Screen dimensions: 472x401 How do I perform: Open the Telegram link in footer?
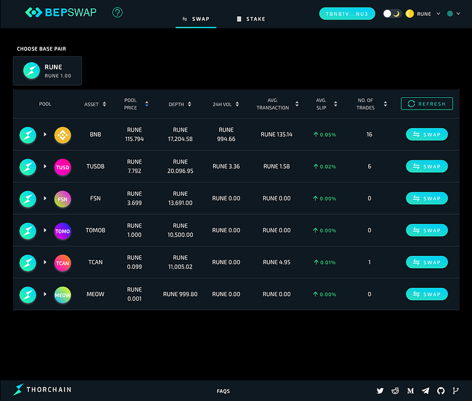coord(425,390)
